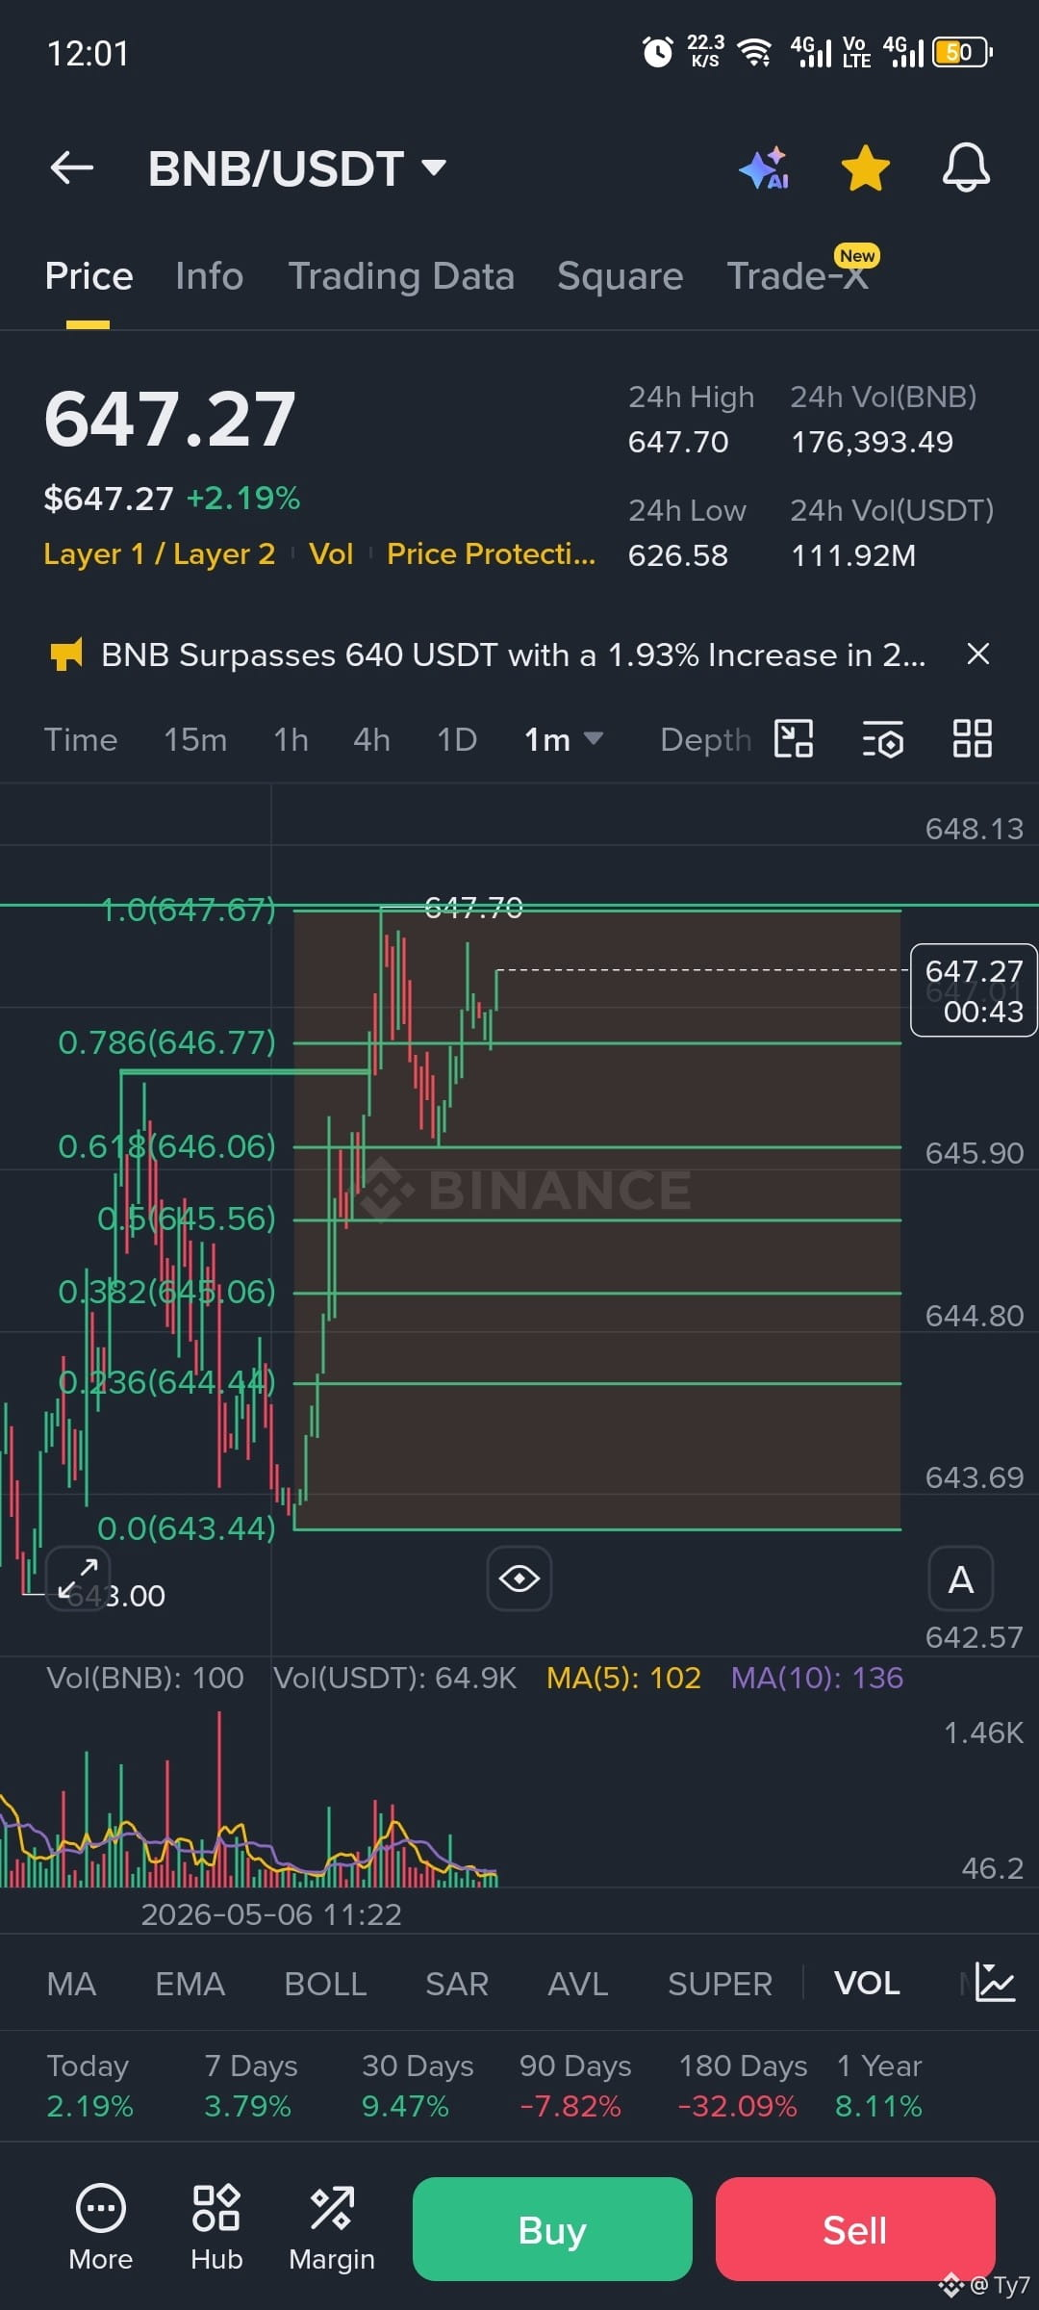
Task: Open the chart settings icon
Action: click(883, 739)
